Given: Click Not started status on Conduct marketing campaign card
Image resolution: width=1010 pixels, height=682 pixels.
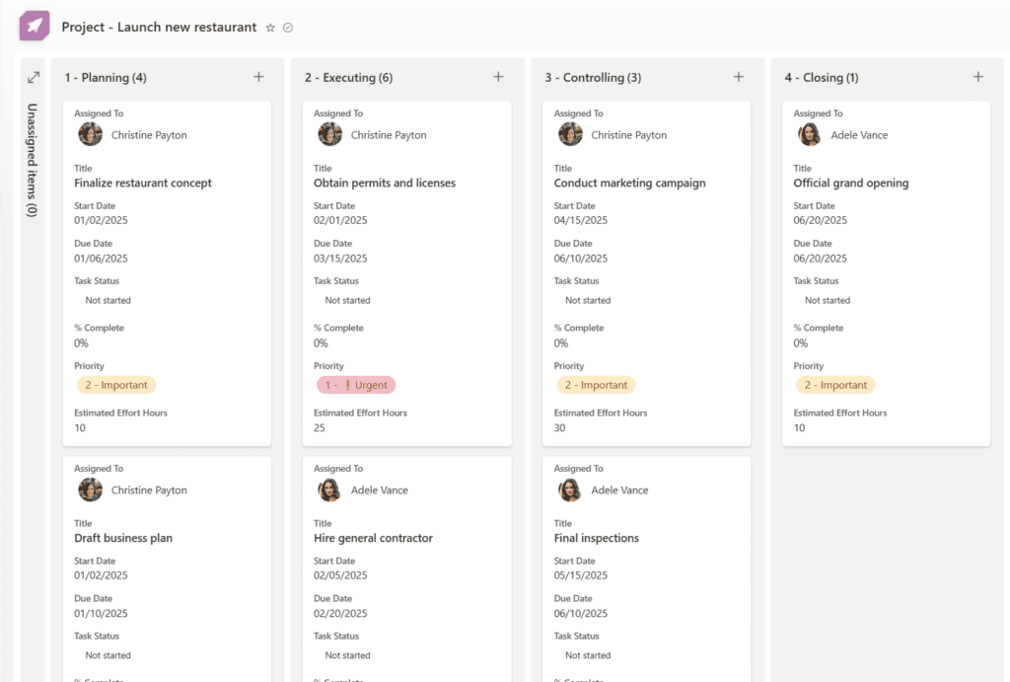Looking at the screenshot, I should point(588,300).
